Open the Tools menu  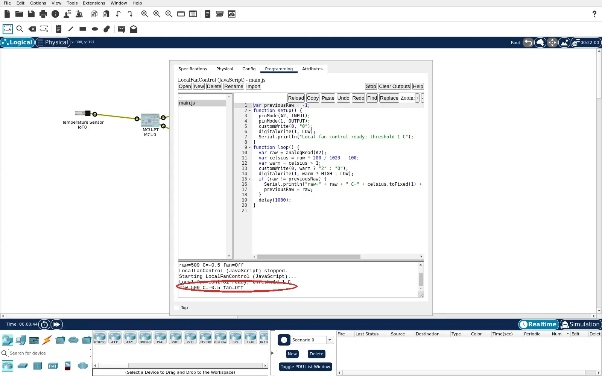(72, 3)
